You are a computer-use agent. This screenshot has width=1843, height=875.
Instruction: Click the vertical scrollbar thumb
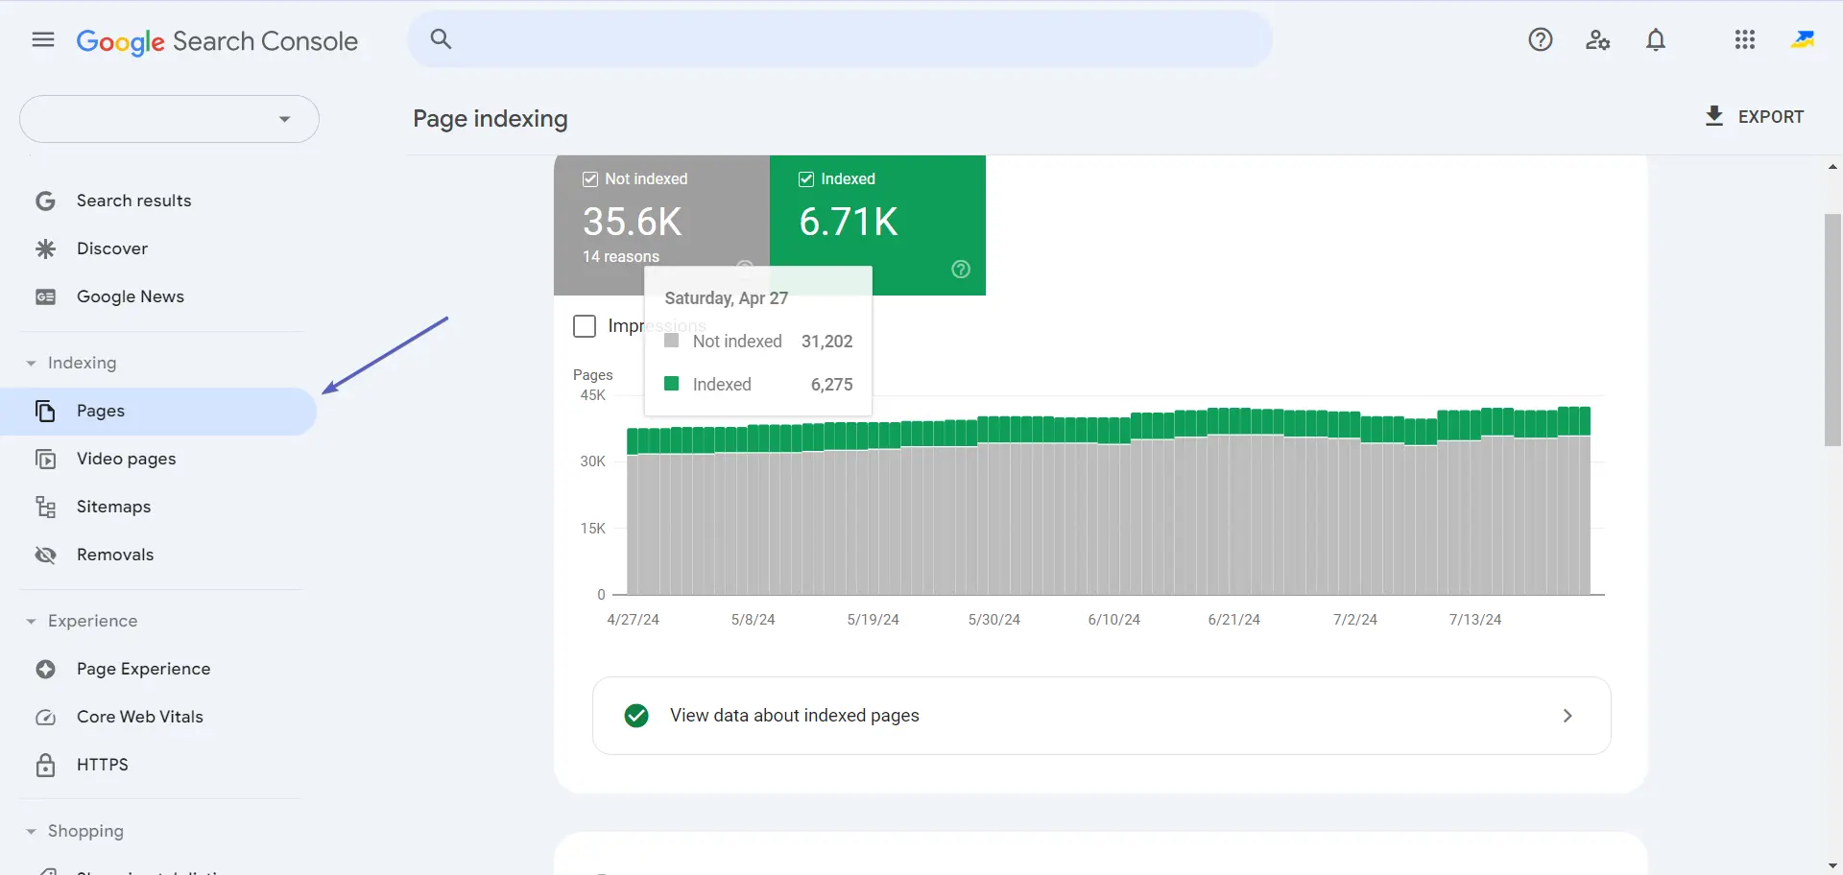point(1833,330)
